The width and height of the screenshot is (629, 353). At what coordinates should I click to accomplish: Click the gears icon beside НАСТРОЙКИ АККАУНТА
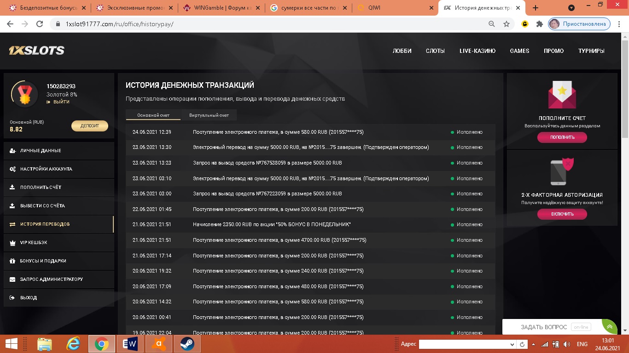click(x=12, y=169)
